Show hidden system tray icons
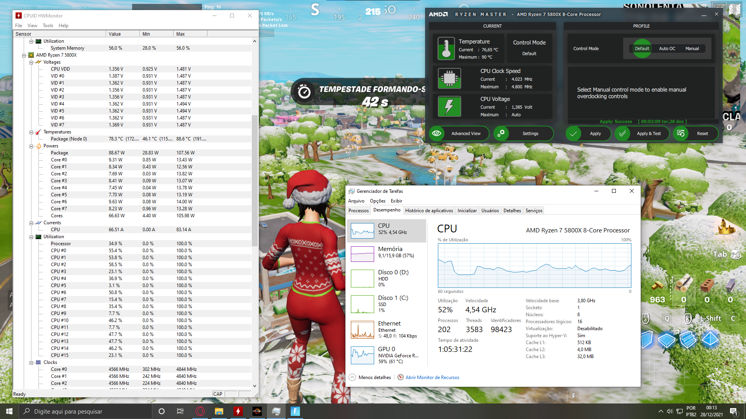The image size is (746, 419). pos(661,411)
